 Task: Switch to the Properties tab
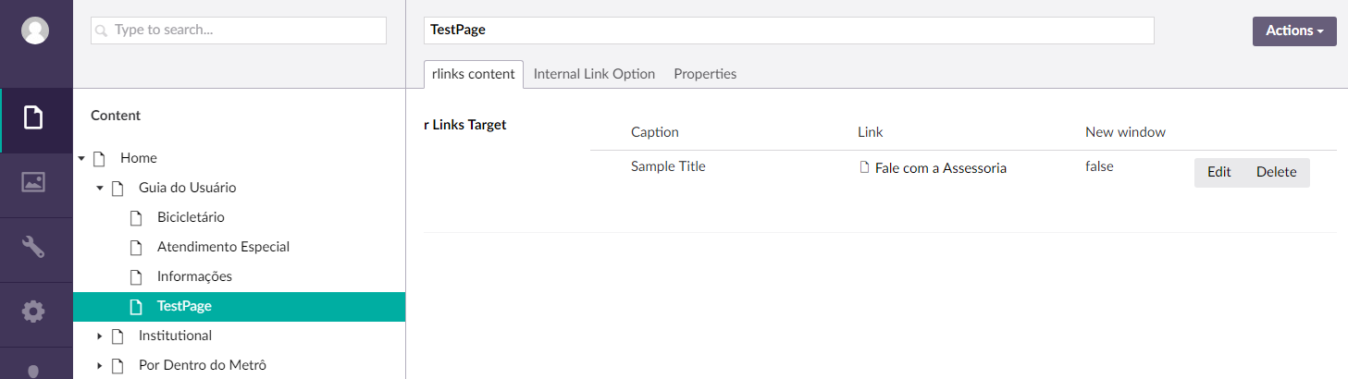(705, 74)
